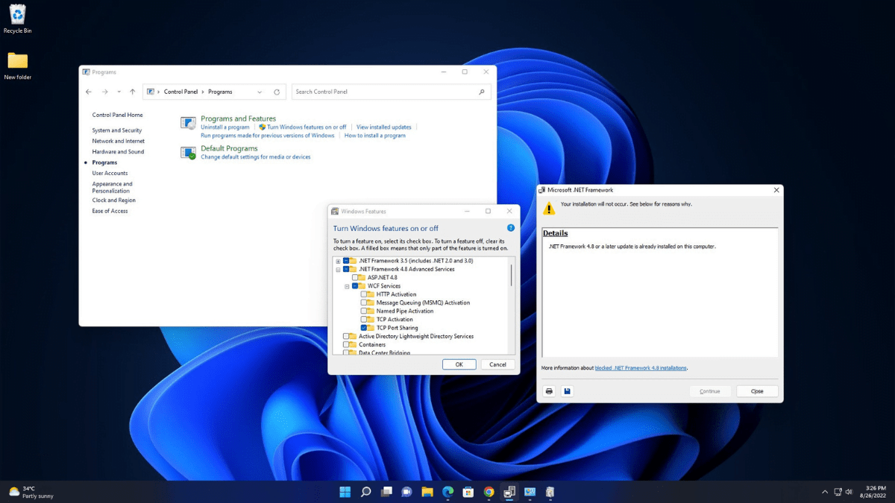
Task: Click Close in .NET Framework dialog
Action: coord(757,391)
